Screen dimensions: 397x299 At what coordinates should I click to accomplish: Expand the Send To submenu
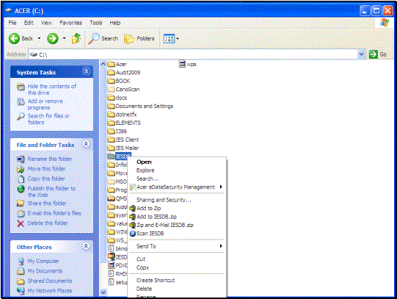pos(221,246)
